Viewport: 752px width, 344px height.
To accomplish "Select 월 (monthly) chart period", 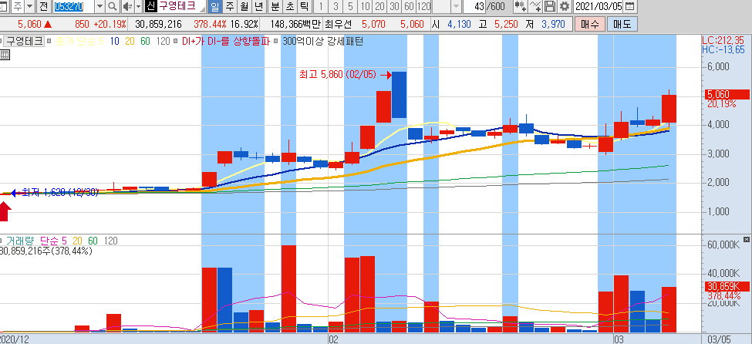I will 244,7.
